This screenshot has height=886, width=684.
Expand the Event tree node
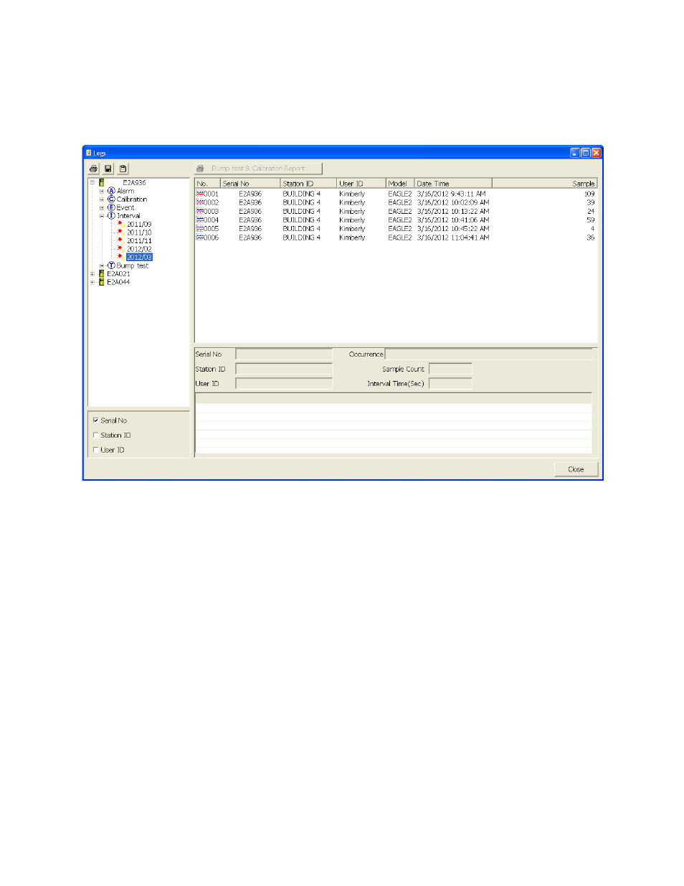coord(102,207)
